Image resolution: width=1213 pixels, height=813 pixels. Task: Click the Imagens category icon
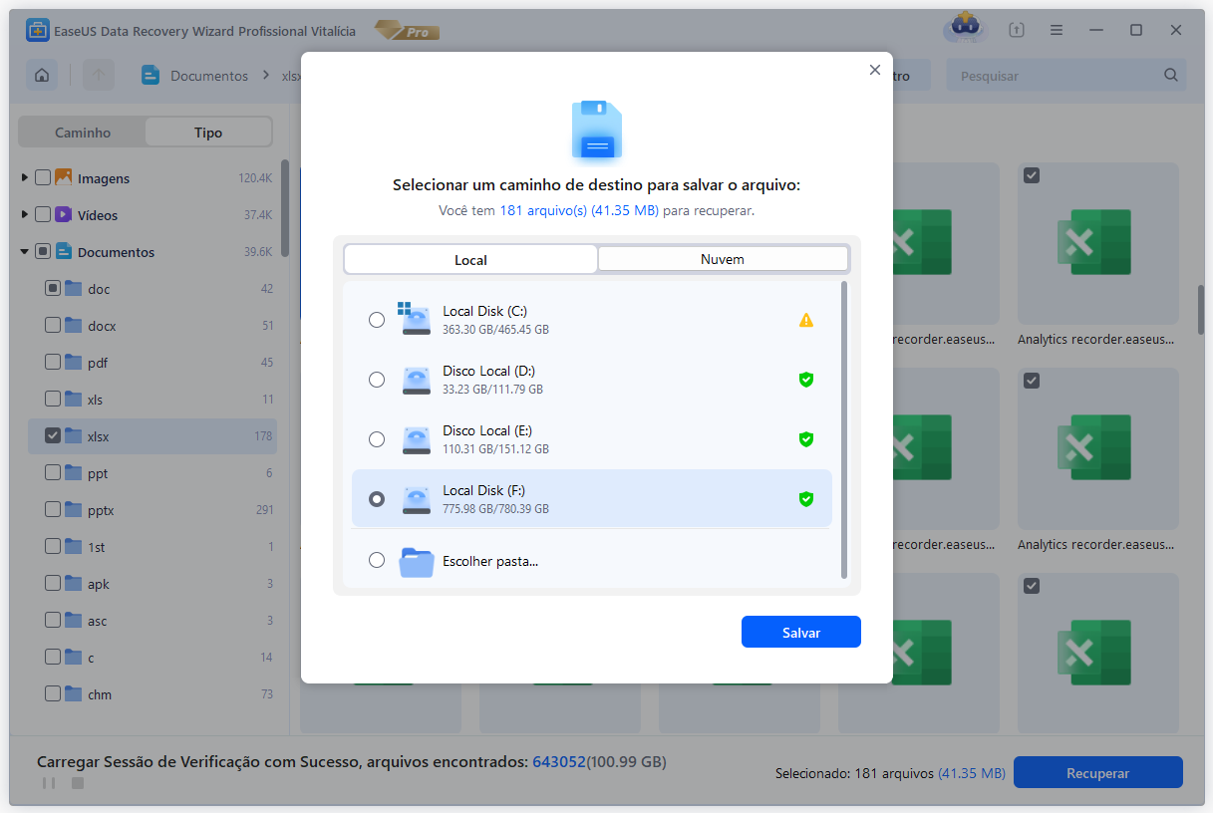click(64, 177)
